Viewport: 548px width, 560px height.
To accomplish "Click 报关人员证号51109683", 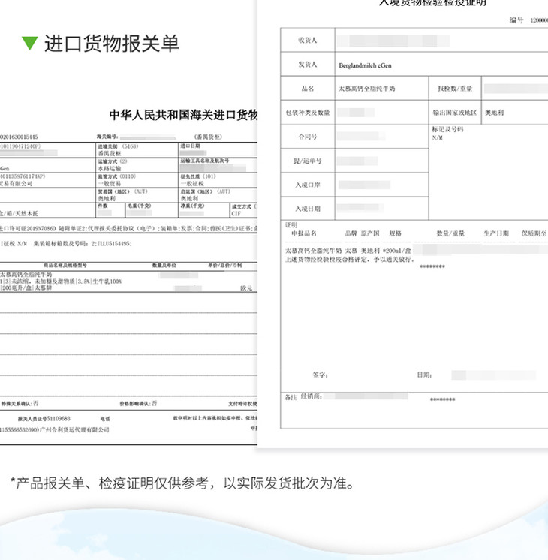I will pyautogui.click(x=44, y=419).
